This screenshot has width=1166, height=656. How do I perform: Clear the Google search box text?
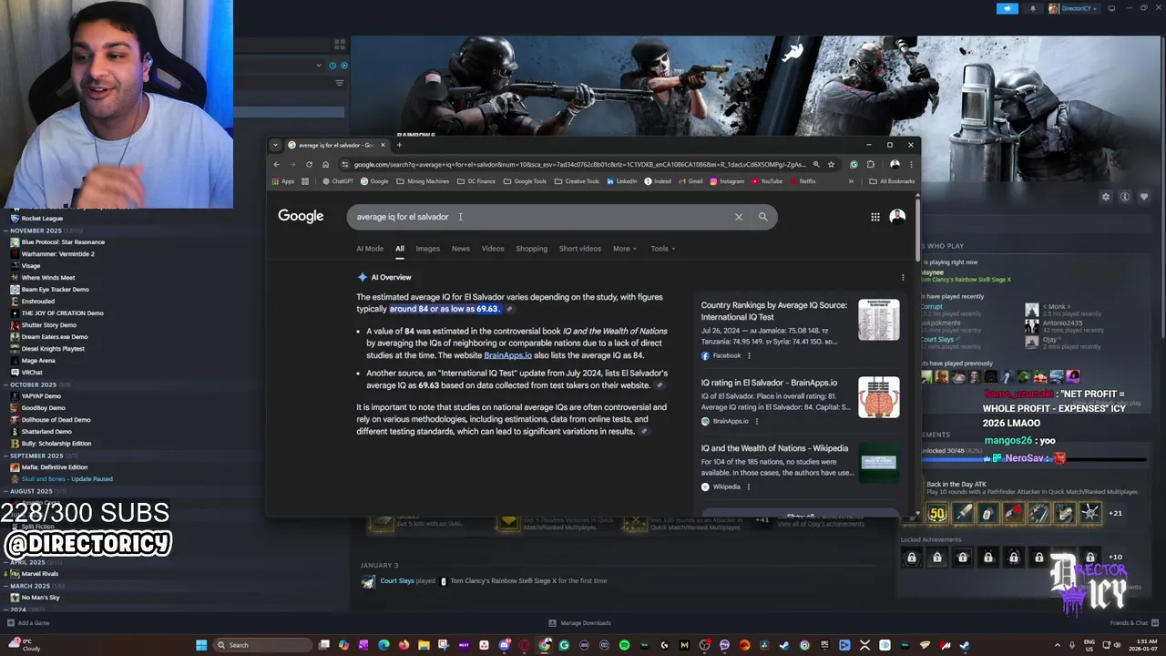(739, 217)
